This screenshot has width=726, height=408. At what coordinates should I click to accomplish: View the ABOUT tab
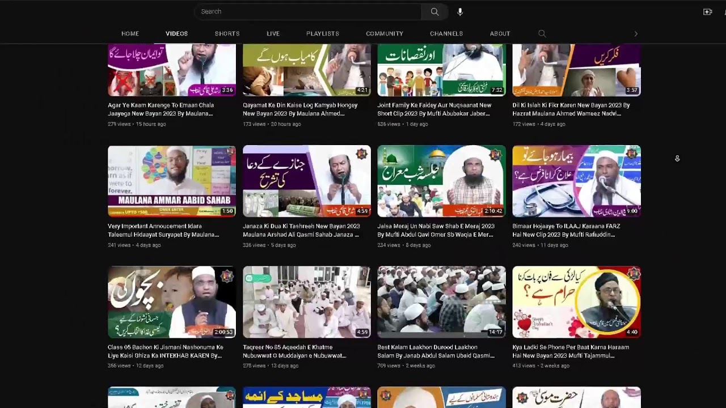[x=500, y=33]
